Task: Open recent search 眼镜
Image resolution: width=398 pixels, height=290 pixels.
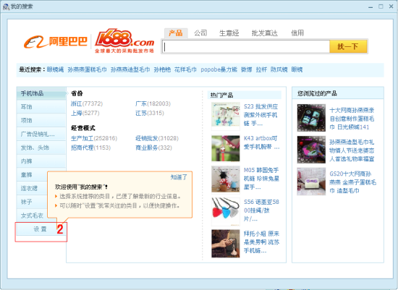Action: pyautogui.click(x=297, y=69)
